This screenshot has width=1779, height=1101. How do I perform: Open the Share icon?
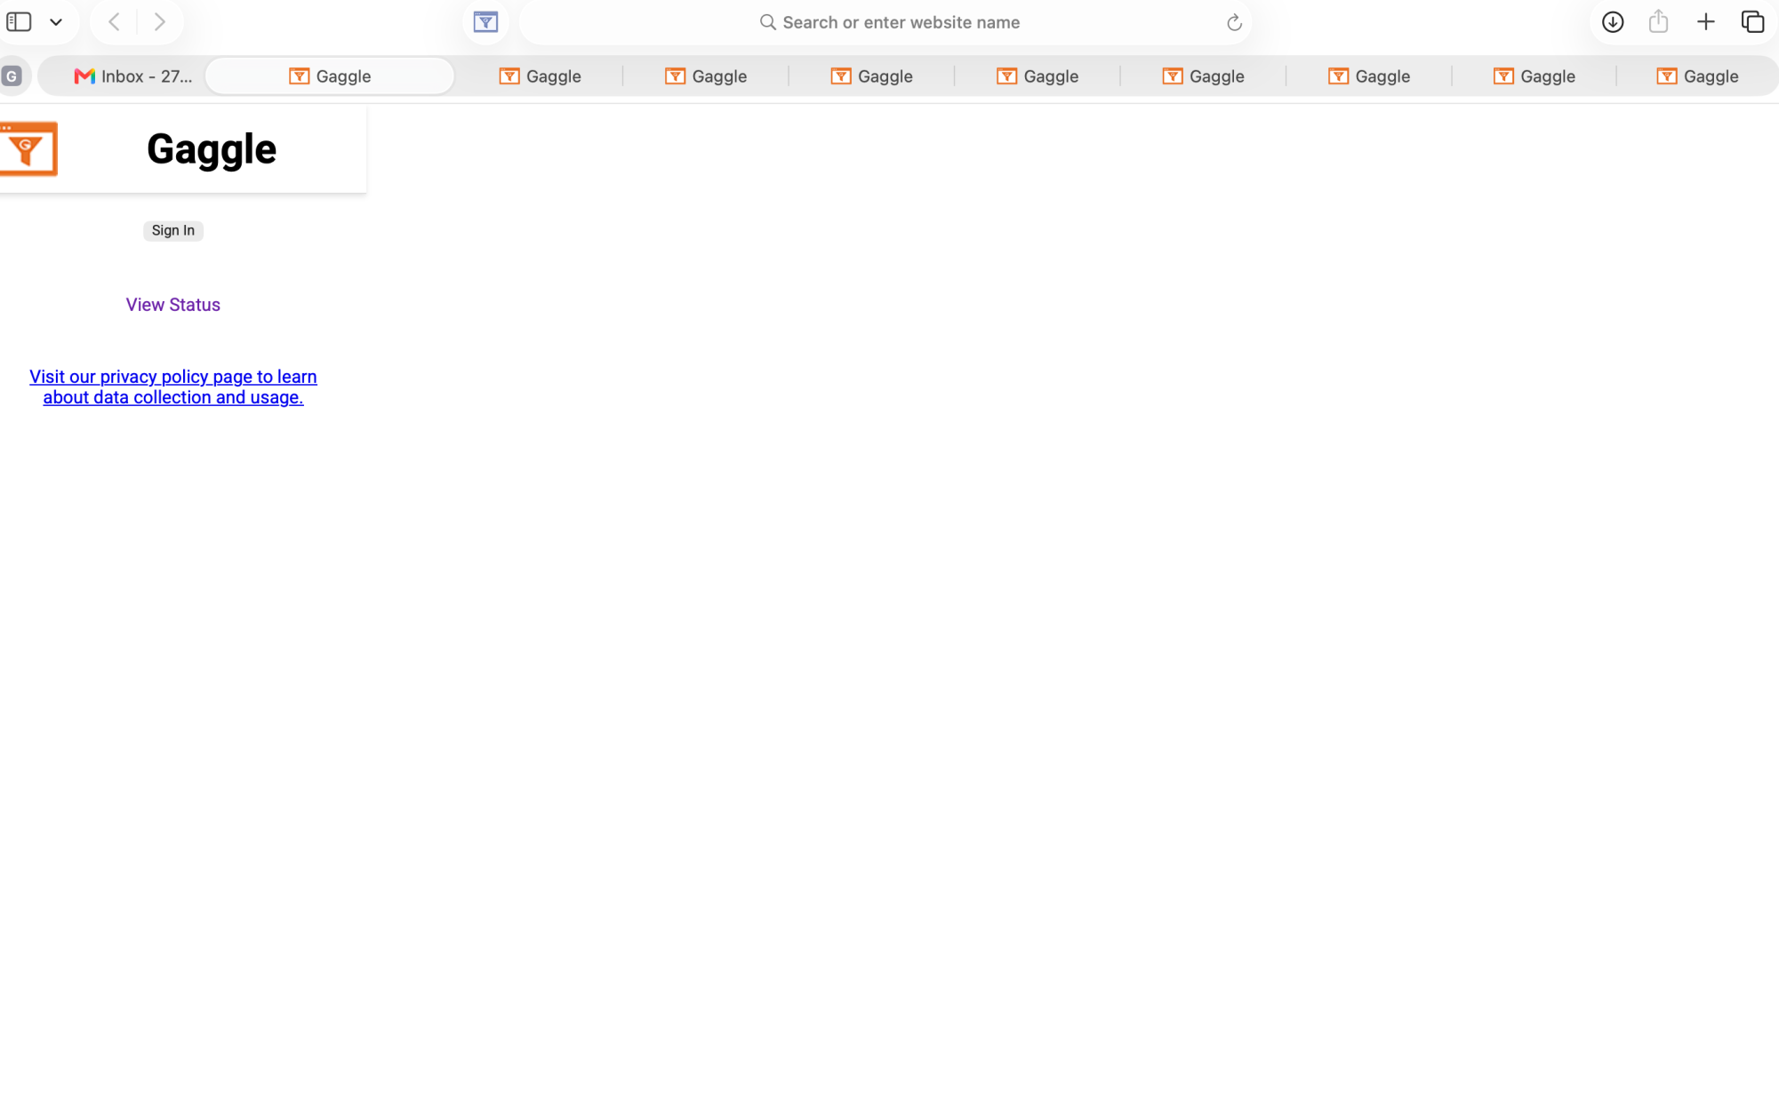click(x=1658, y=22)
